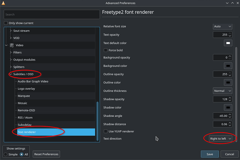Select the All settings radio button
This screenshot has height=160, width=240.
point(22,154)
